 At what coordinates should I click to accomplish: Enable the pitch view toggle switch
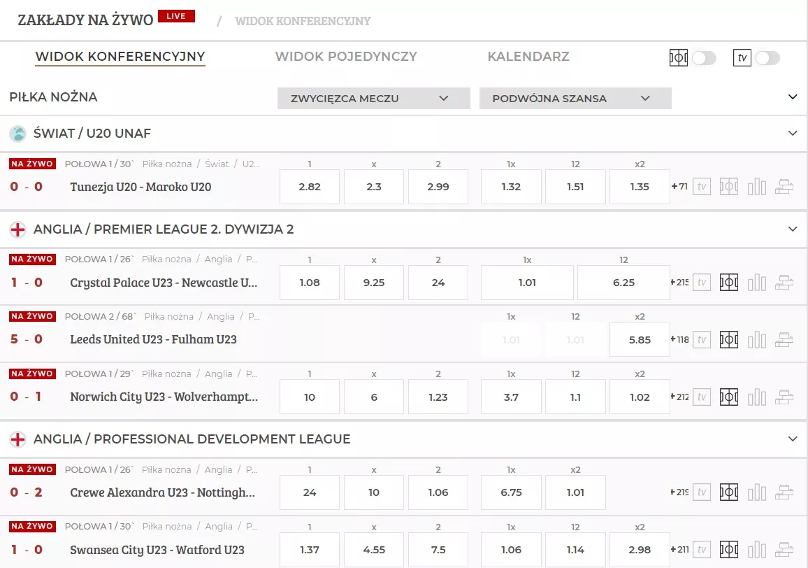pos(704,58)
